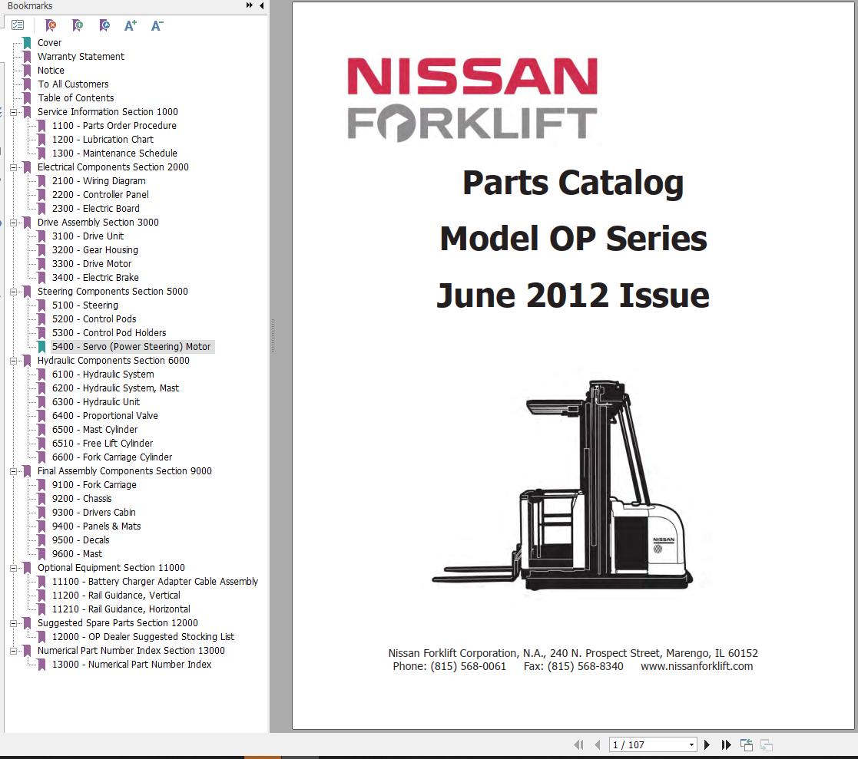The width and height of the screenshot is (858, 759).
Task: Open 9300 - Drivers Cabin
Action: click(x=94, y=513)
